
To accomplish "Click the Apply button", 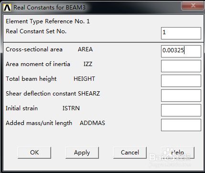I will tap(82, 153).
